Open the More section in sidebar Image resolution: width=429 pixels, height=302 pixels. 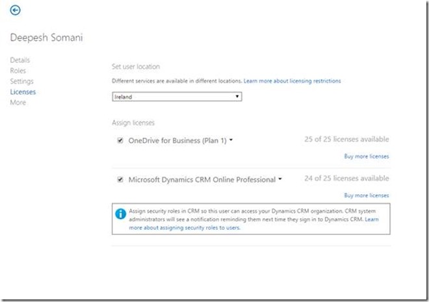coord(18,103)
